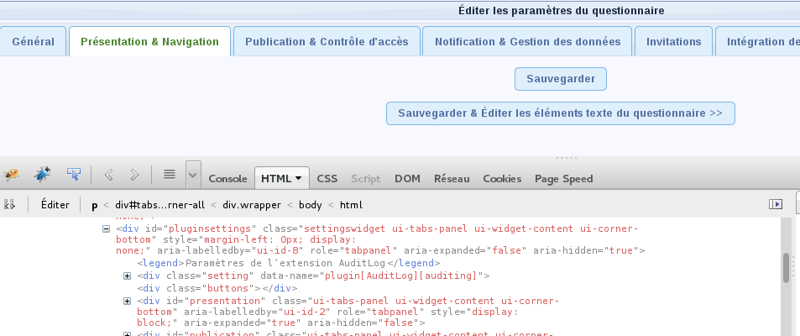Collapse the pluginsettings div node
The width and height of the screenshot is (800, 336).
pos(107,228)
